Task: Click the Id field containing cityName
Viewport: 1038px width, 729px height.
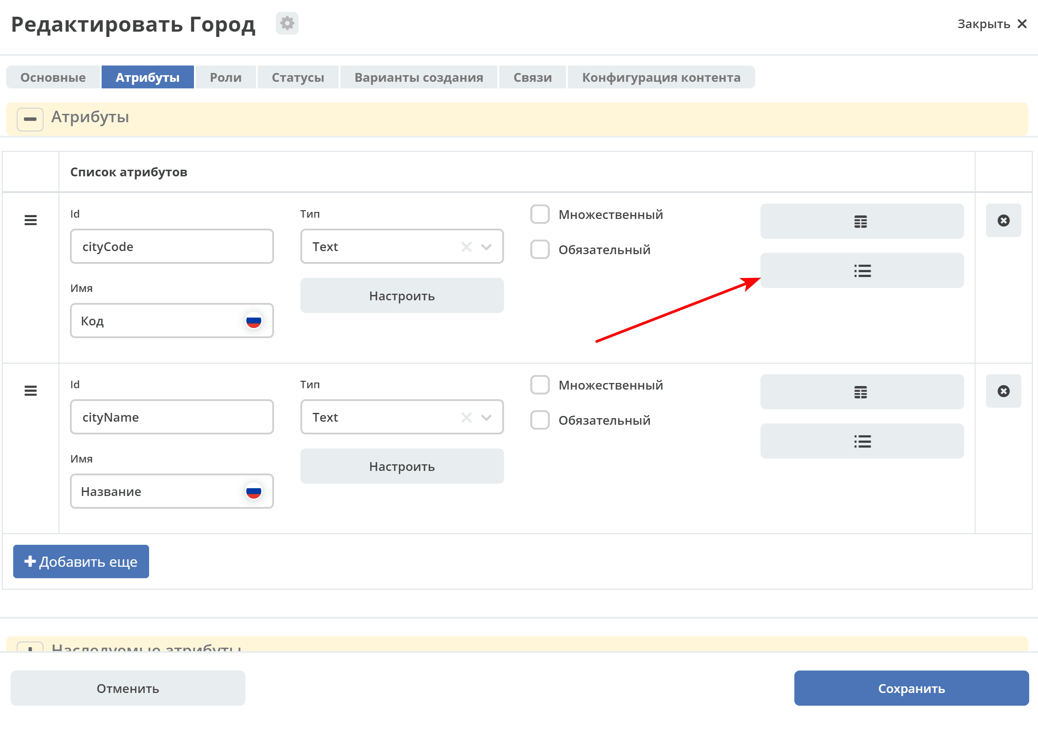Action: 172,417
